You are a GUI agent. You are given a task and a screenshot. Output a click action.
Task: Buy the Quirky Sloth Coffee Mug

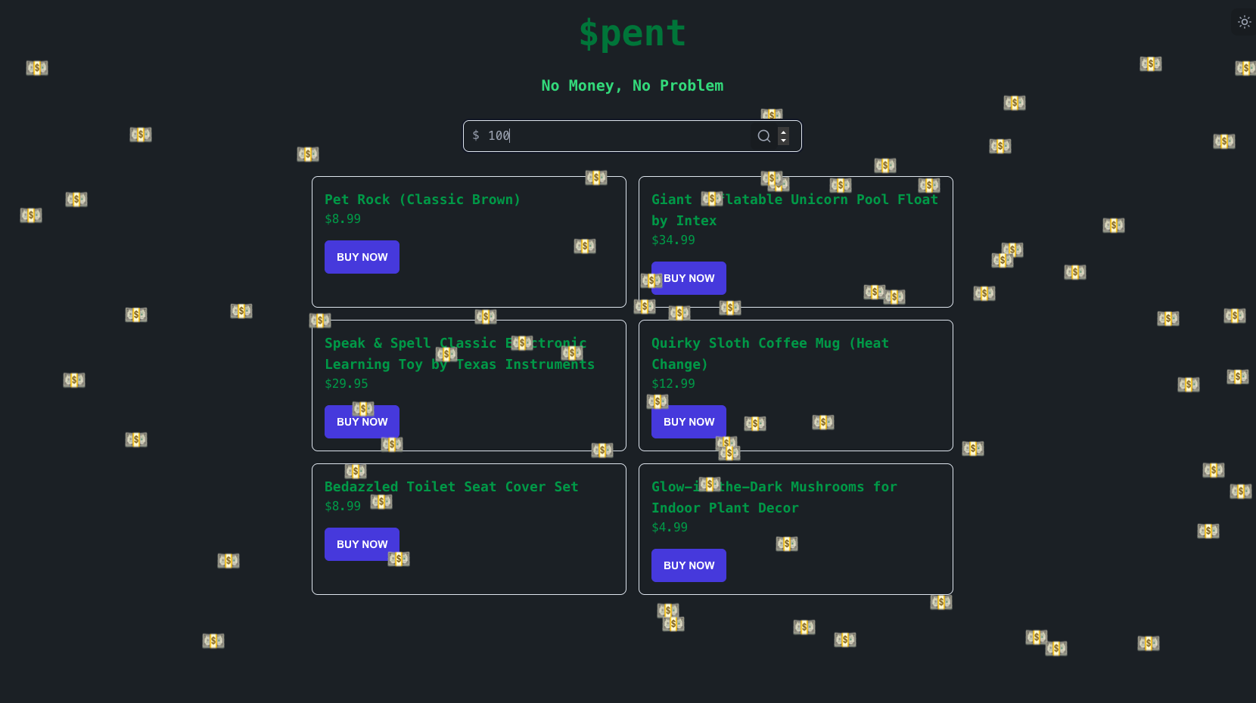click(x=689, y=422)
